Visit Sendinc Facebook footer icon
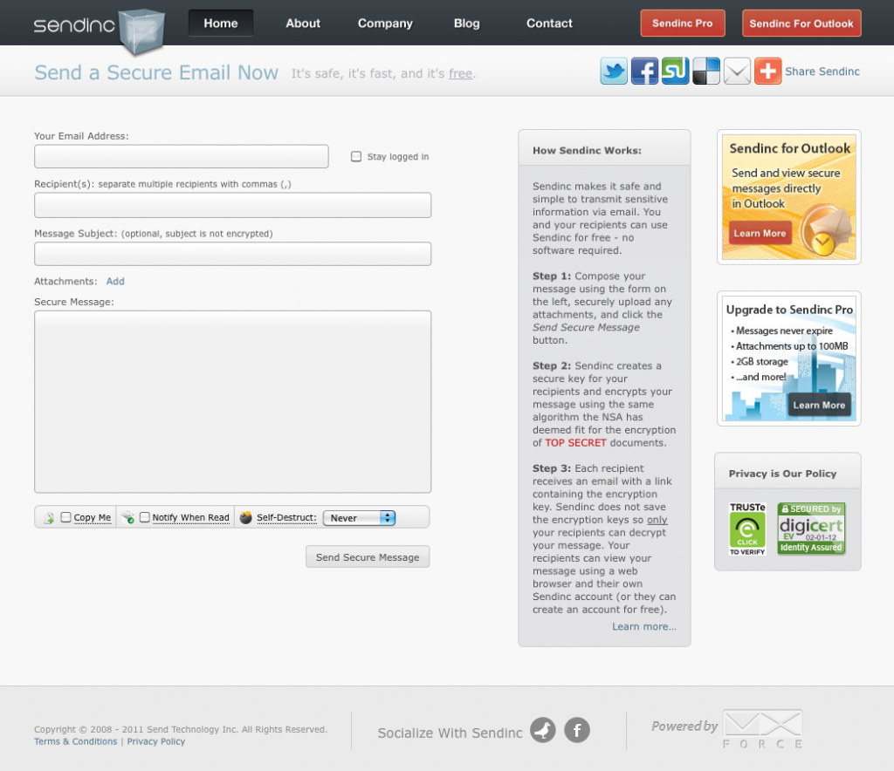The image size is (894, 771). pos(577,730)
